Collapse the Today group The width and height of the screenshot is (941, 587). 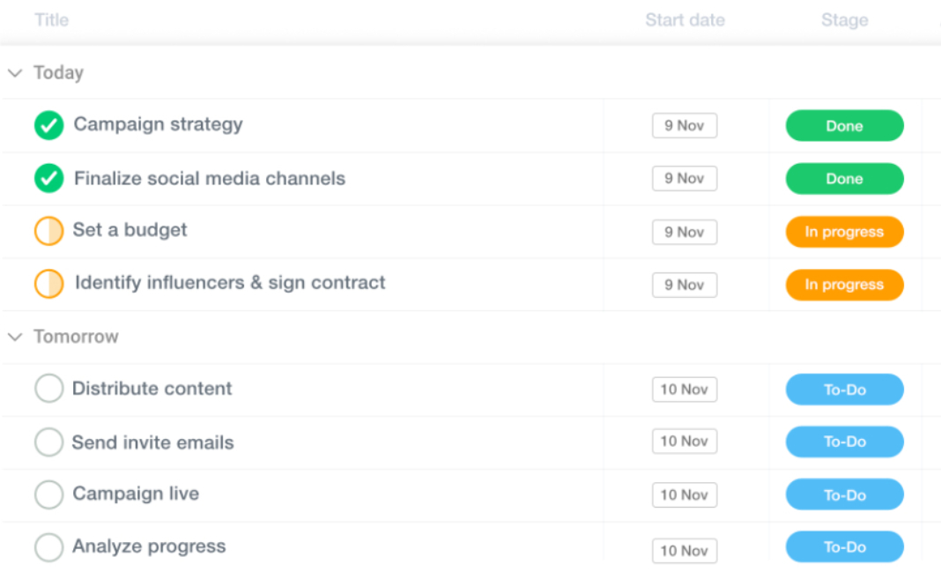(x=15, y=73)
